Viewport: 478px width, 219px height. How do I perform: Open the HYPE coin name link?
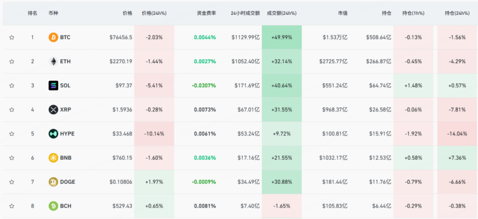tap(67, 134)
